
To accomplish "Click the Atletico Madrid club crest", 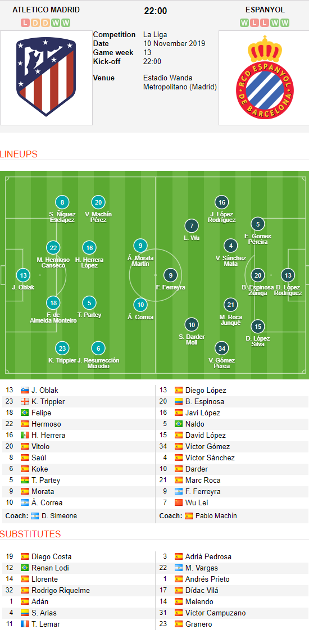I will tap(46, 78).
